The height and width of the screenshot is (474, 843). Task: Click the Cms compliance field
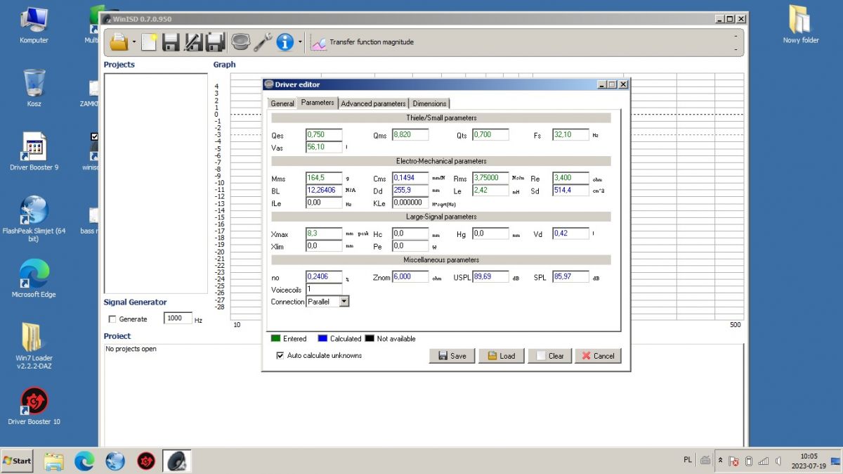pos(410,178)
